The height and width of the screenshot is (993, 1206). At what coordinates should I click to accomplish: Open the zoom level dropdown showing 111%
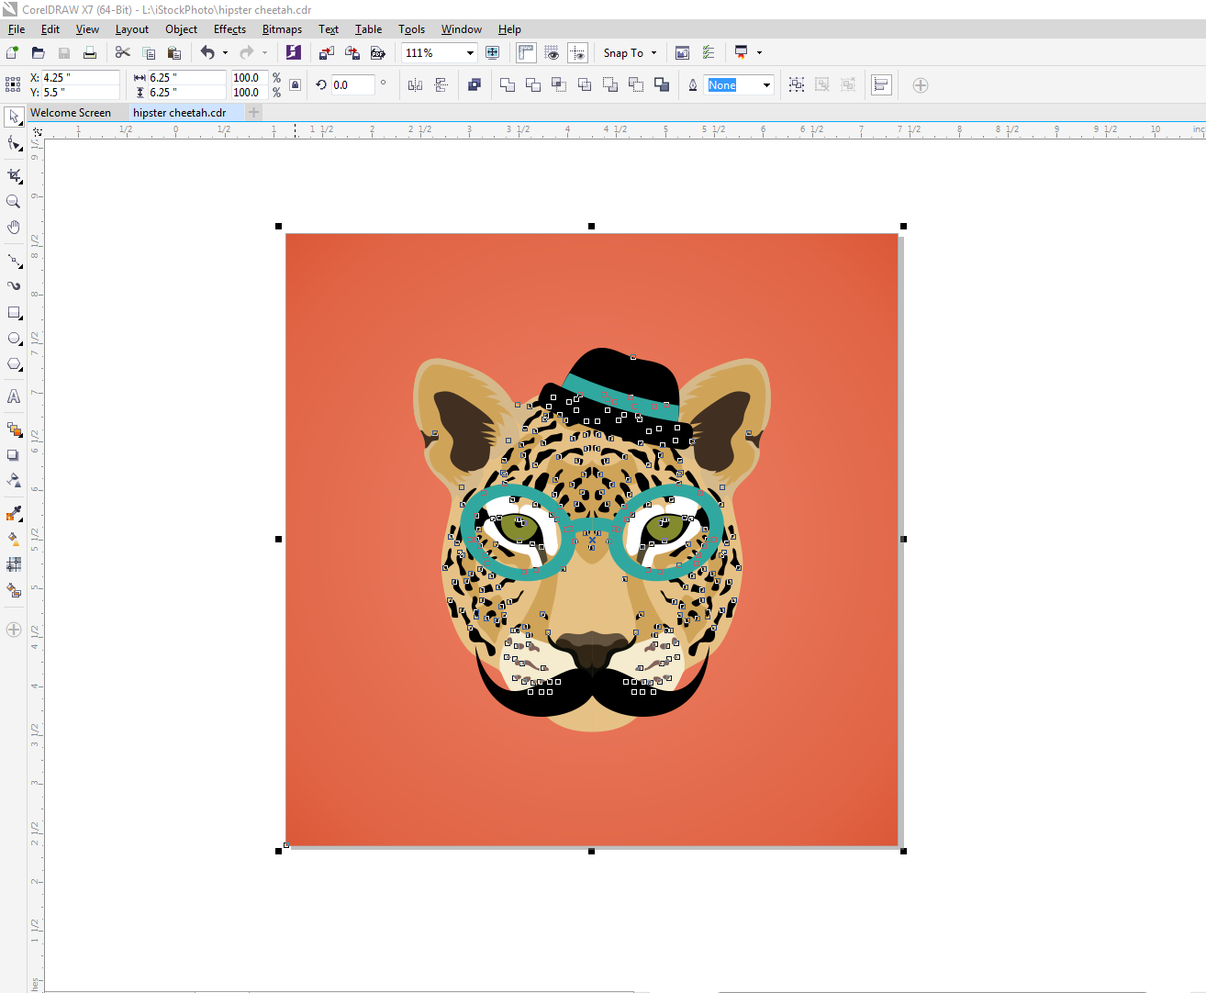tap(468, 52)
